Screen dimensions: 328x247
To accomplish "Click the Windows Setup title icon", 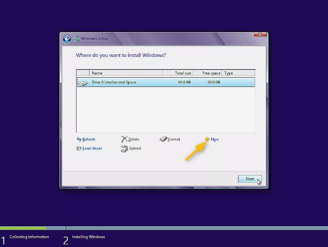I will tap(77, 39).
